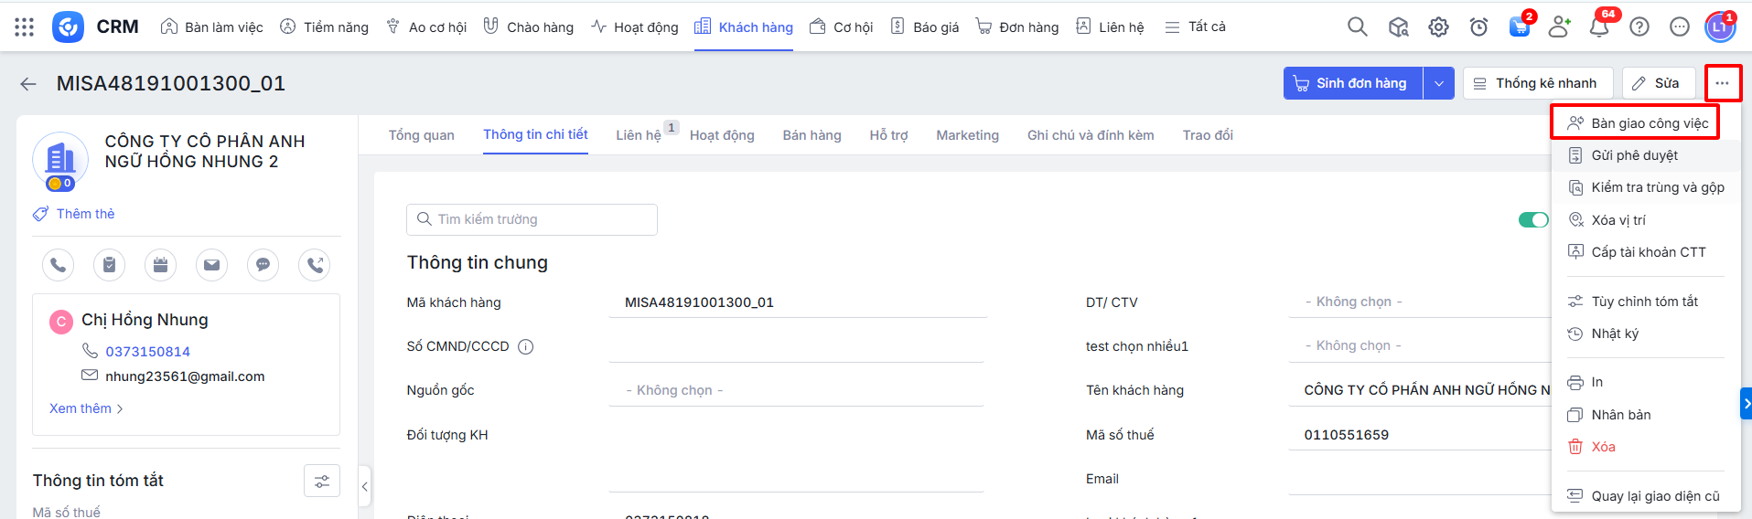Screen dimensions: 1752x519
Task: Click the chat message action icon
Action: tap(263, 265)
